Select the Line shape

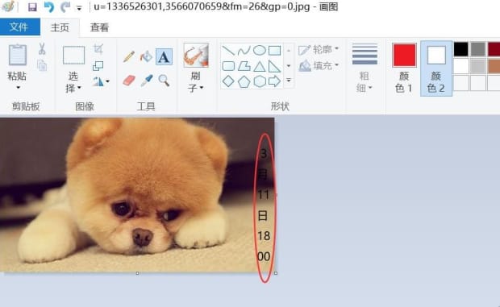point(228,50)
